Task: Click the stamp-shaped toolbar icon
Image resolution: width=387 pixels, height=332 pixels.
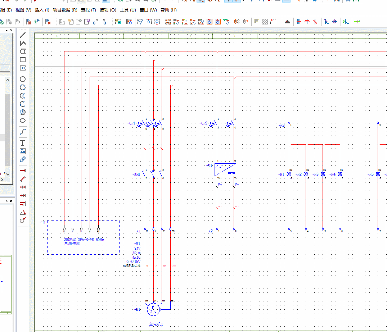Action: (x=287, y=22)
